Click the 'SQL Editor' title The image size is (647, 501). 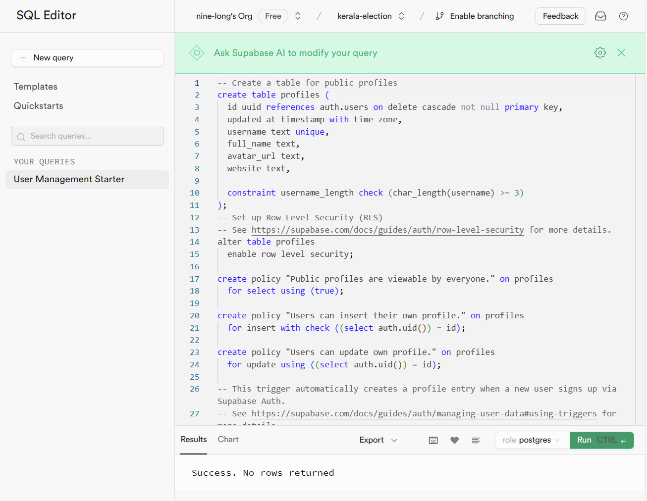(47, 15)
